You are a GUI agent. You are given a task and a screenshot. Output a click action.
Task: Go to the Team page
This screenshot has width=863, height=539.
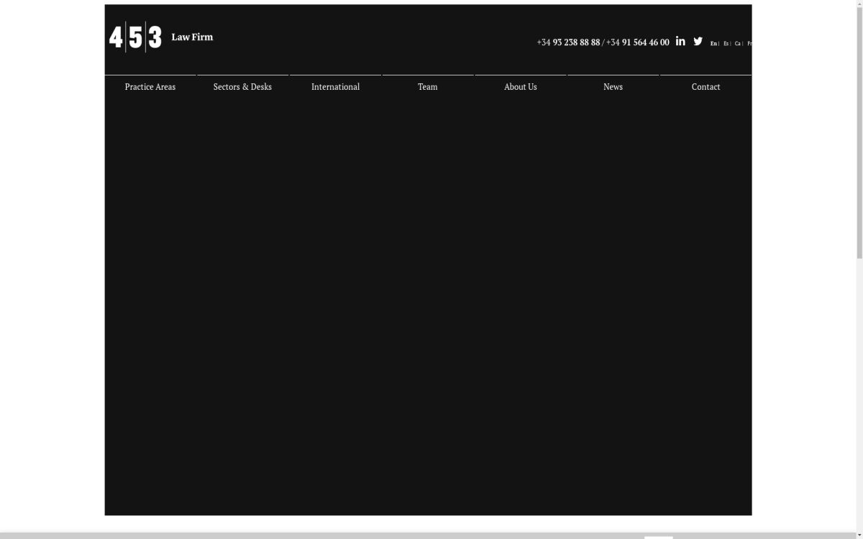[x=428, y=86]
